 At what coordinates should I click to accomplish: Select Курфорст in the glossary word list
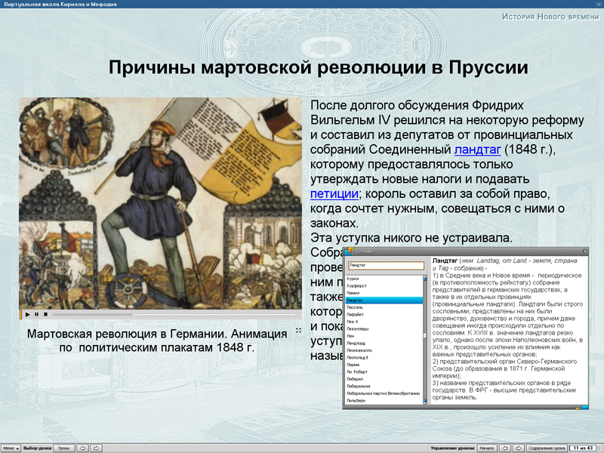[x=356, y=285]
